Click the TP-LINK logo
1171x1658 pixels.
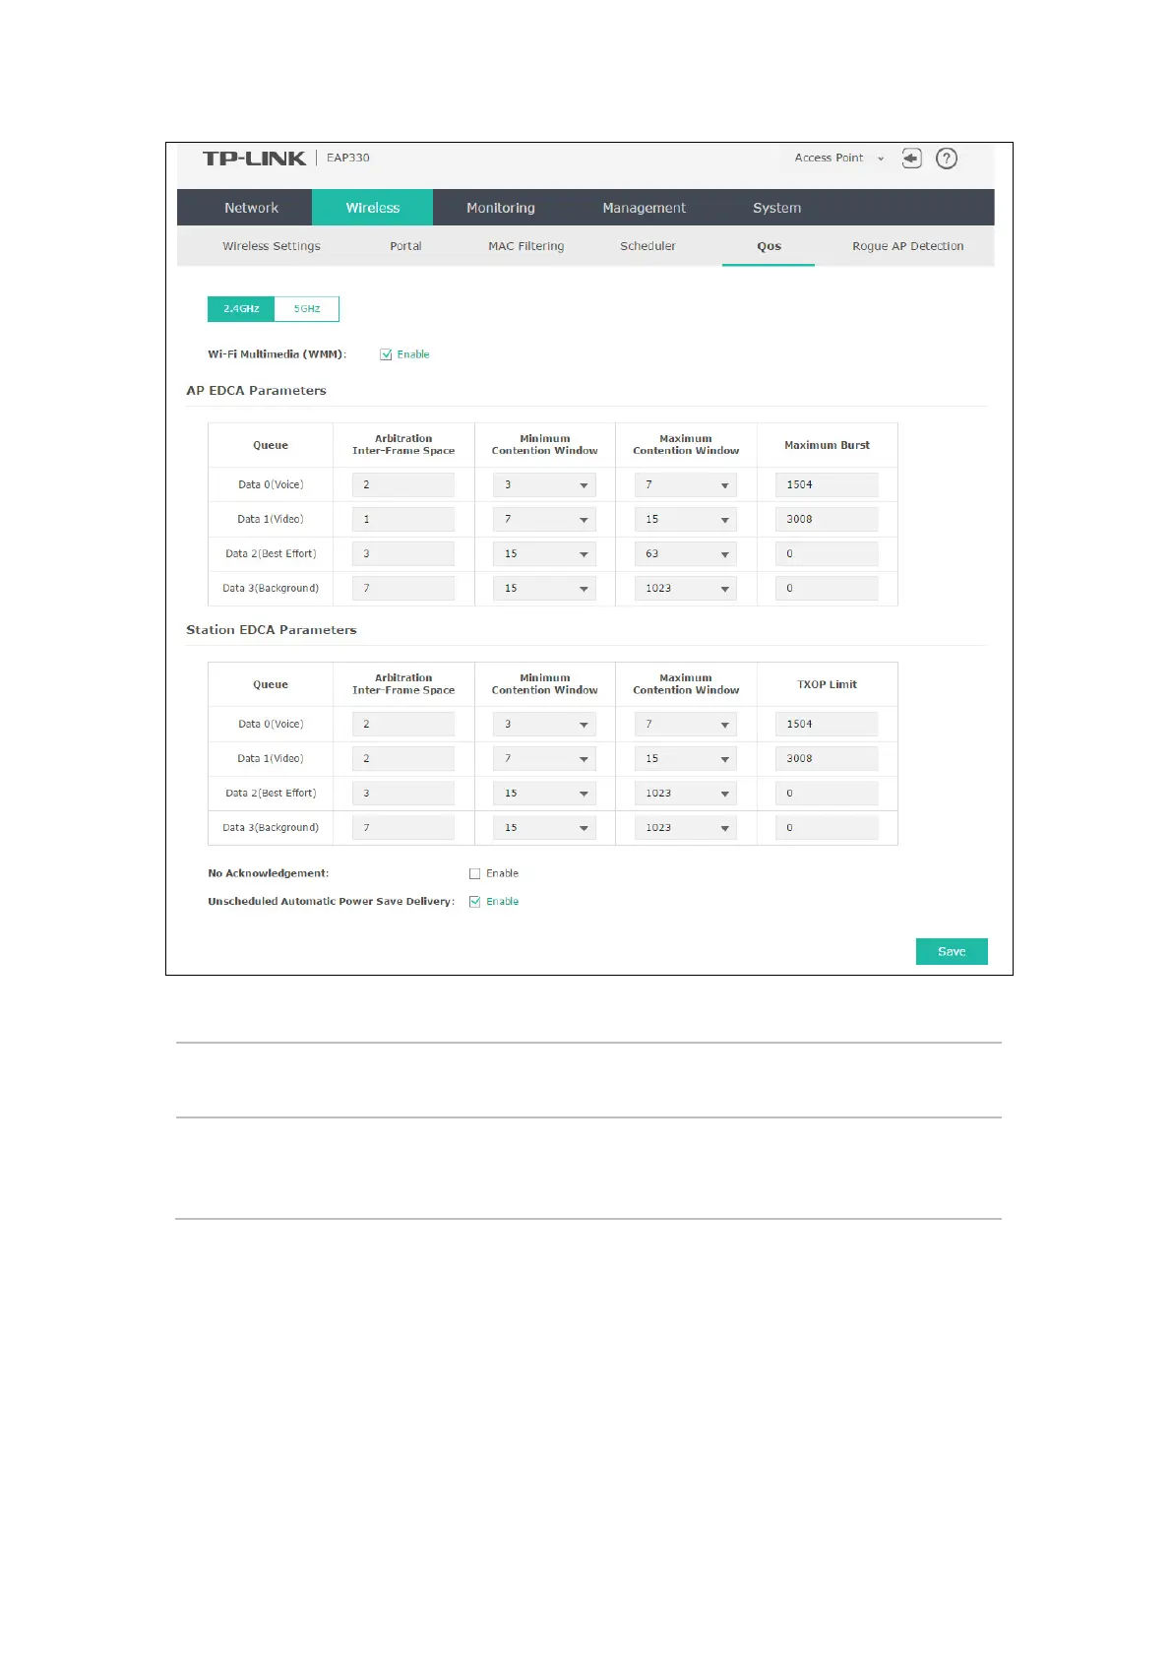[255, 159]
